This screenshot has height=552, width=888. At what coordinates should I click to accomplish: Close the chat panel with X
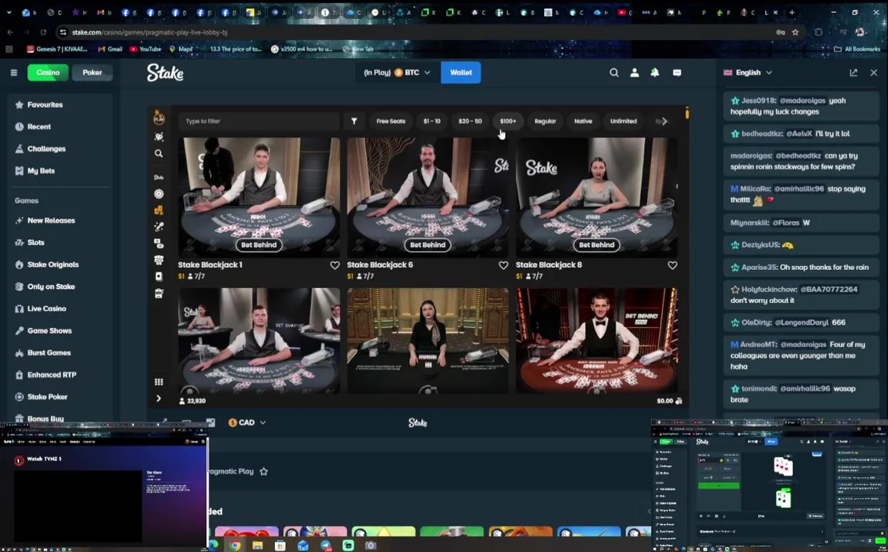point(874,72)
